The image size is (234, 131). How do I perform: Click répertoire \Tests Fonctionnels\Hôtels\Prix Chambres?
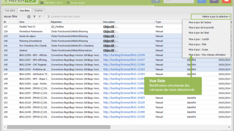[x=72, y=46]
